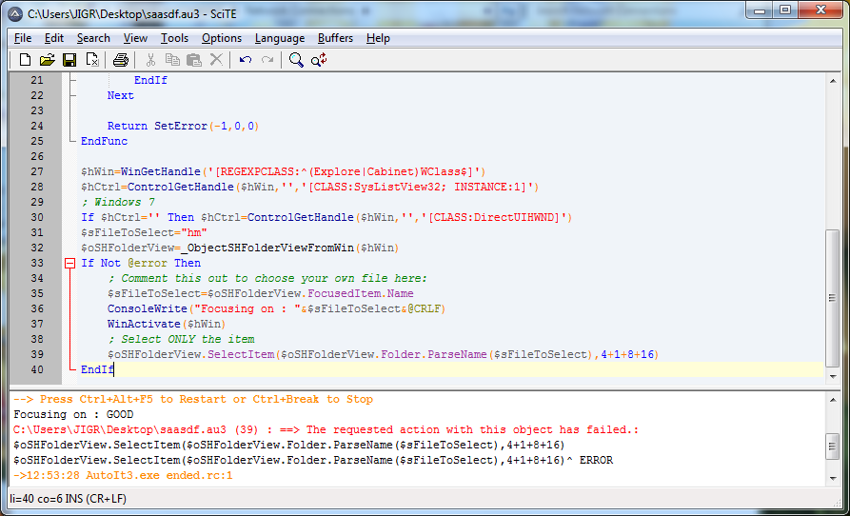Click the editor vertical scrollbar thumb
Image resolution: width=850 pixels, height=516 pixels.
pos(833,298)
